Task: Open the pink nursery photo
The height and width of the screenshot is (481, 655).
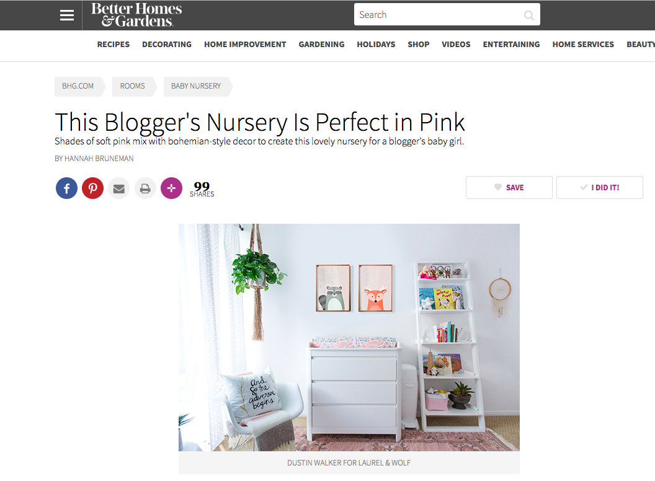Action: tap(349, 337)
